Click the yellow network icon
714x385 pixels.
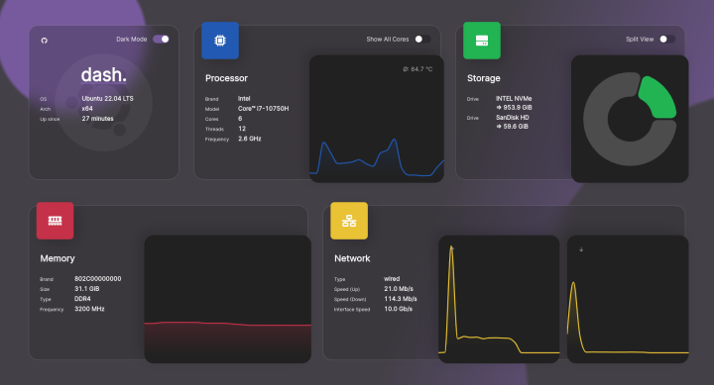click(349, 221)
